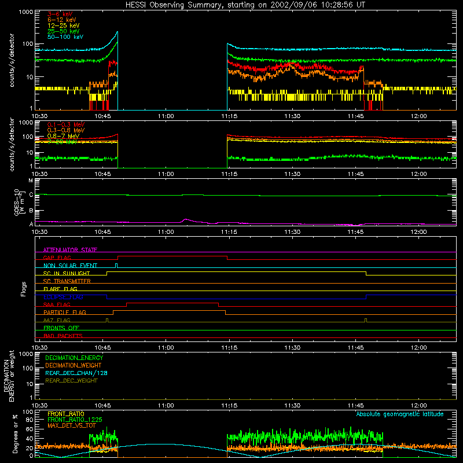
Task: Click the raised PARTICLE_FLAG segment
Action: coord(169,311)
